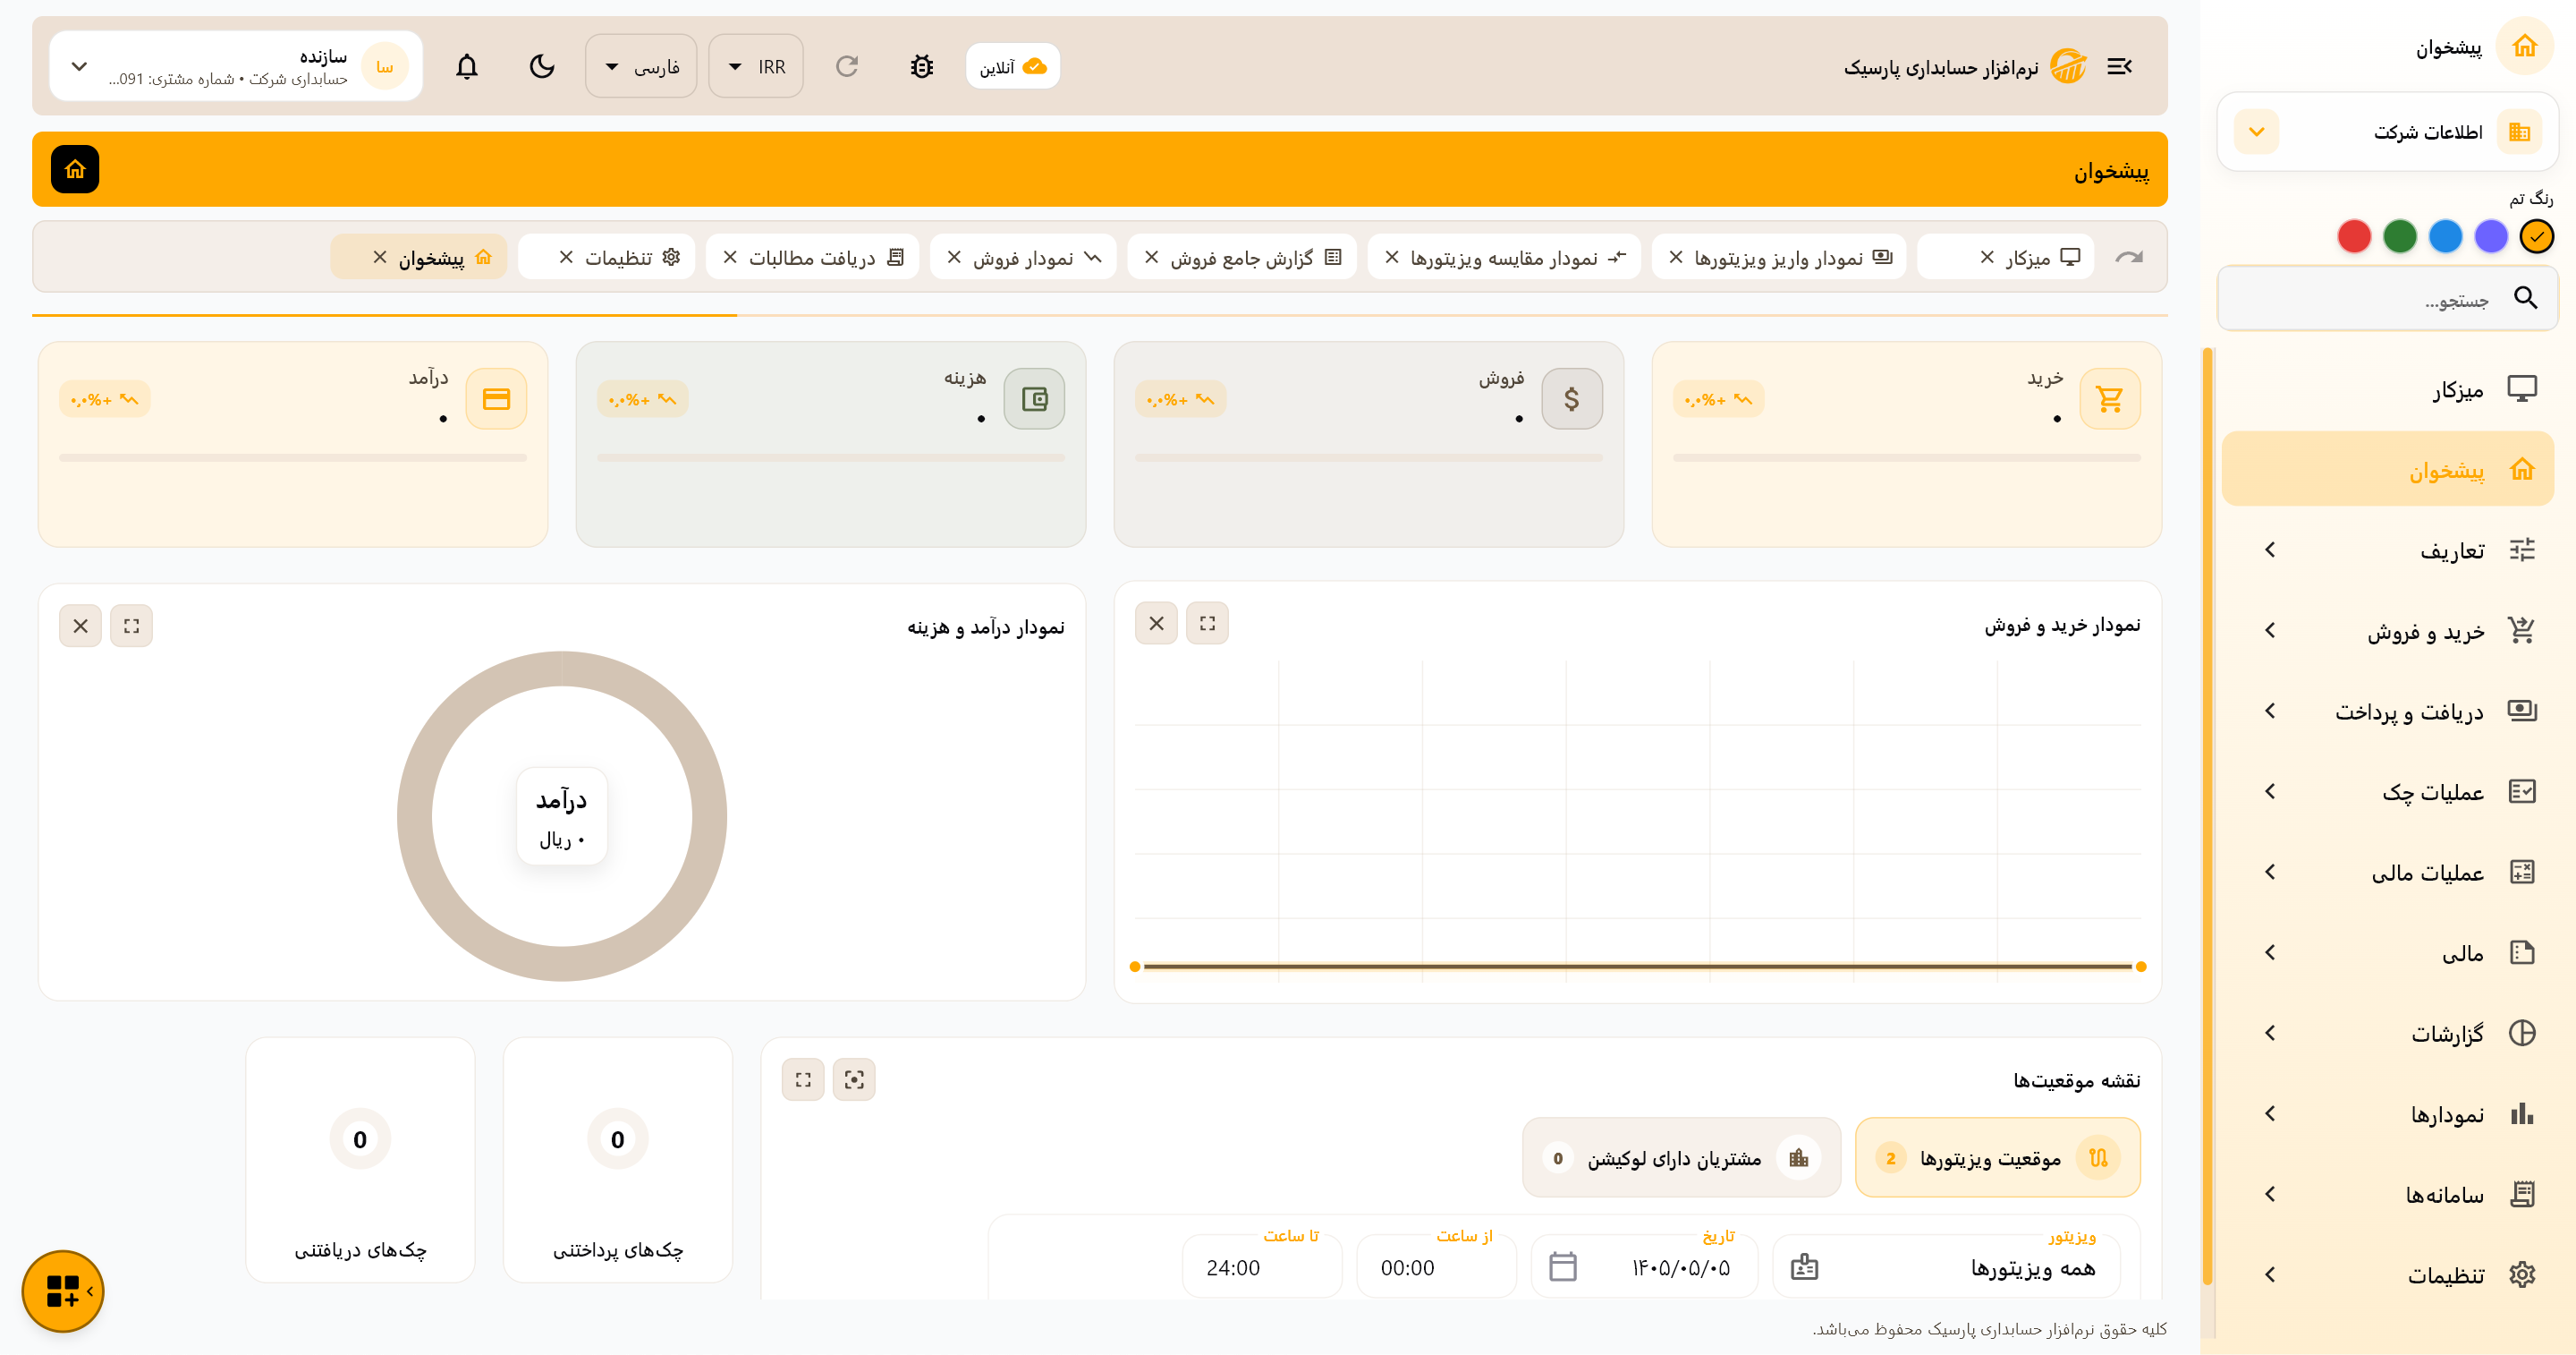The image size is (2576, 1355).
Task: Select مشتریان دارای لوکیشن filter
Action: [1681, 1158]
